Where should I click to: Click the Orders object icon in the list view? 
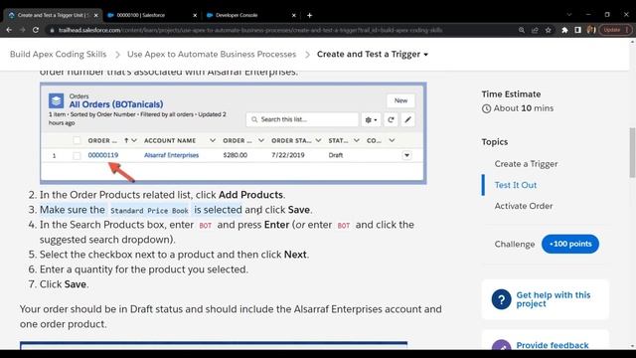click(56, 100)
